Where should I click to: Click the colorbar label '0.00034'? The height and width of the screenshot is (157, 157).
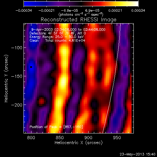[x=138, y=10]
